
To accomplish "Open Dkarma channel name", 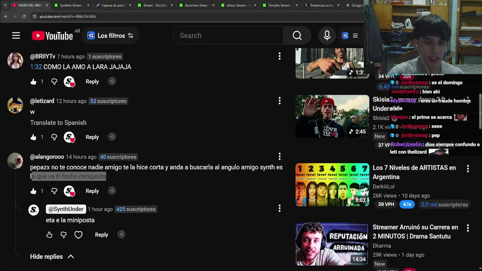I will tap(382, 246).
